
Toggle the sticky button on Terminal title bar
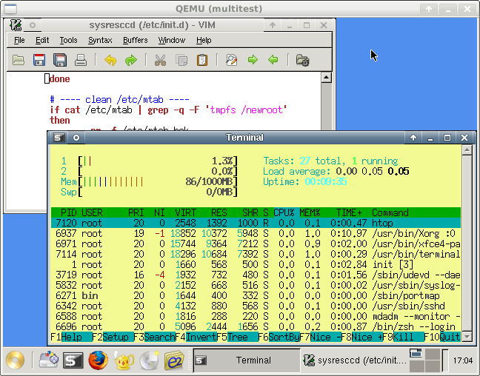tap(76, 138)
